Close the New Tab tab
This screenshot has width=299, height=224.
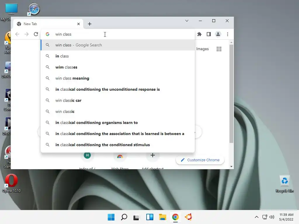point(79,24)
